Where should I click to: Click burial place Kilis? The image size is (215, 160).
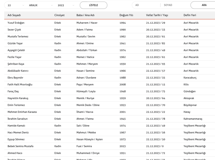(x=186, y=84)
